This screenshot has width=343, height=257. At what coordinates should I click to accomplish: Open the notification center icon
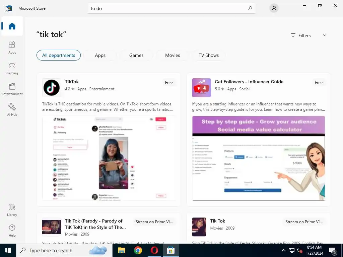pyautogui.click(x=333, y=250)
